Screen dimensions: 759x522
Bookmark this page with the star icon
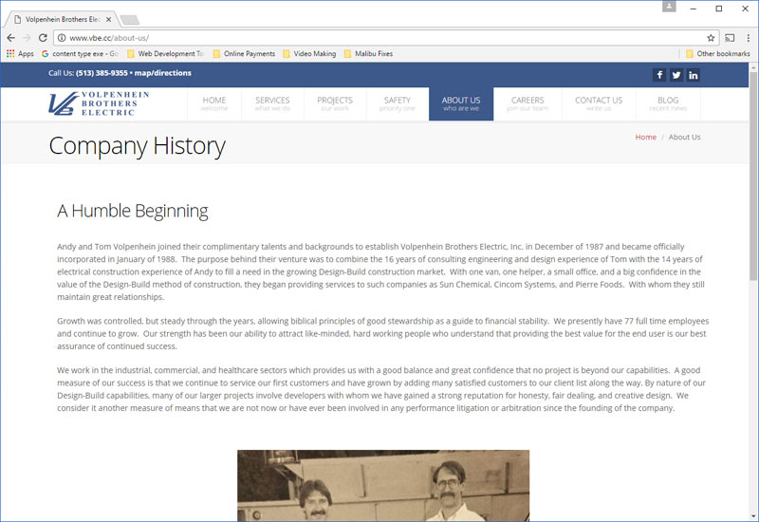pyautogui.click(x=711, y=38)
